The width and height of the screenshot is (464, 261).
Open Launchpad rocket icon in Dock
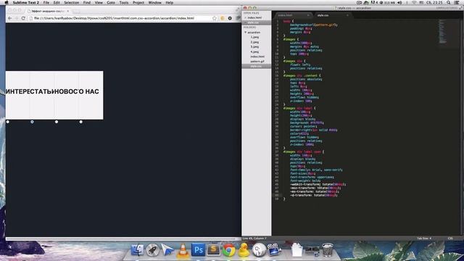point(152,250)
